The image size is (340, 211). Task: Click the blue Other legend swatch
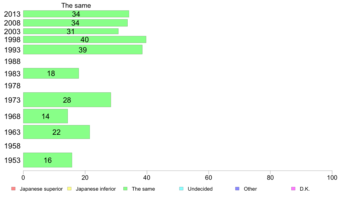pos(237,189)
